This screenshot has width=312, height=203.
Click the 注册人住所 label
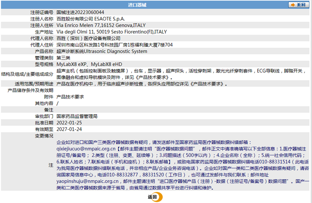42,25
